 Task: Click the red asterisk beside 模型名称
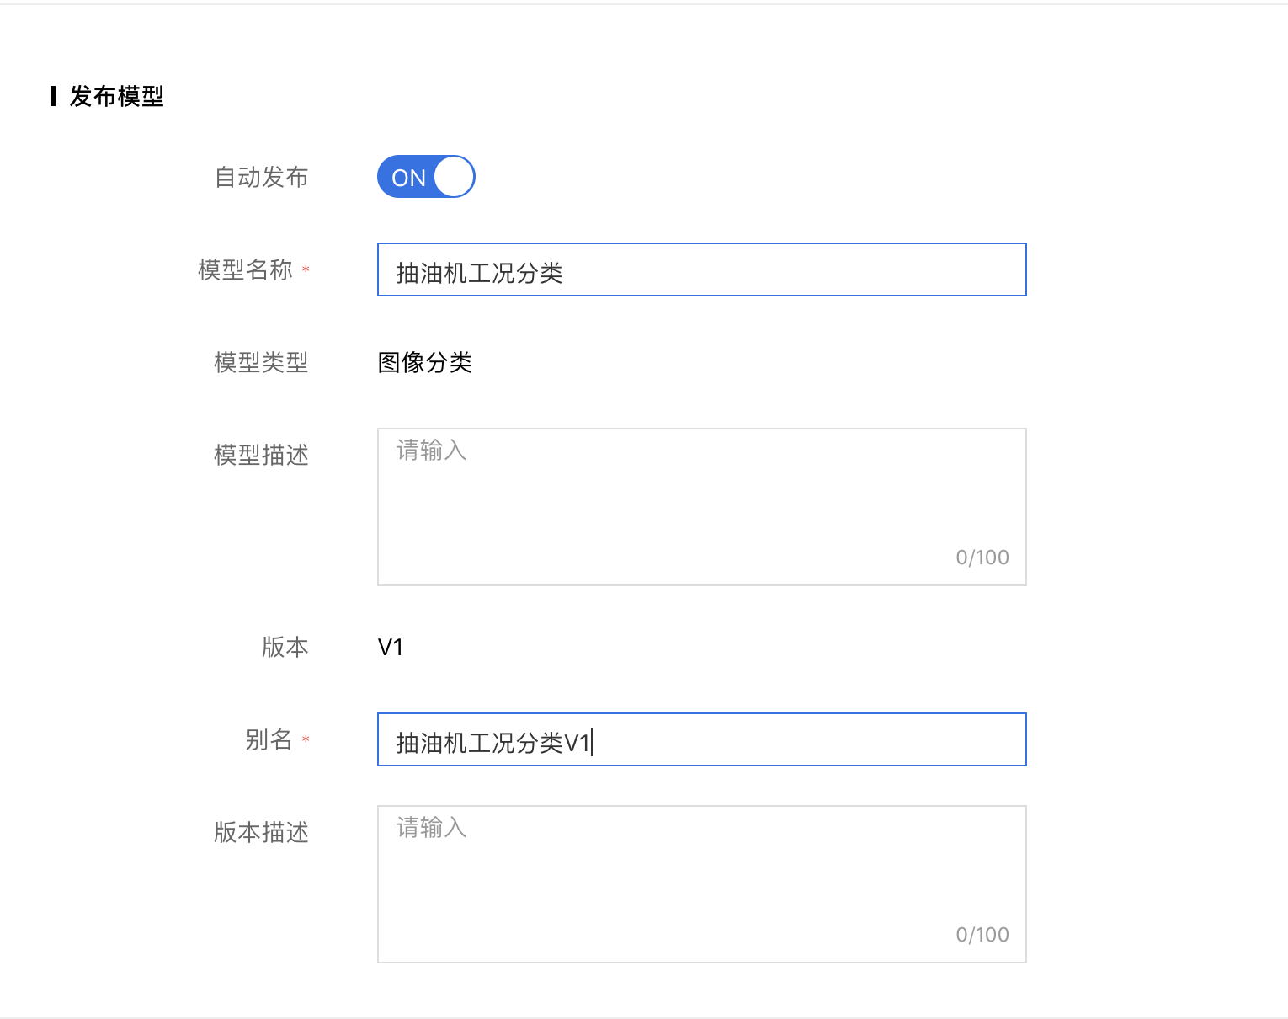coord(306,269)
